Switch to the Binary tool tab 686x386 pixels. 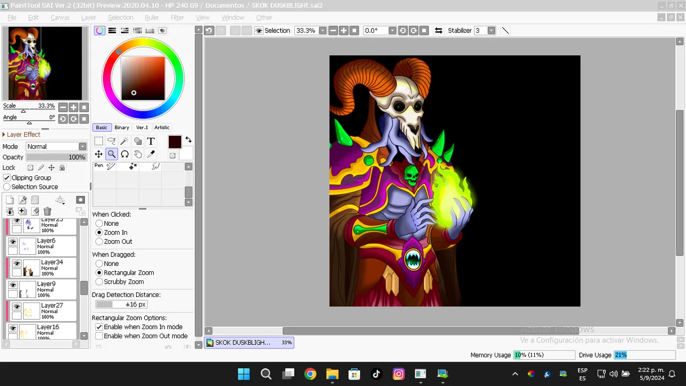[122, 128]
